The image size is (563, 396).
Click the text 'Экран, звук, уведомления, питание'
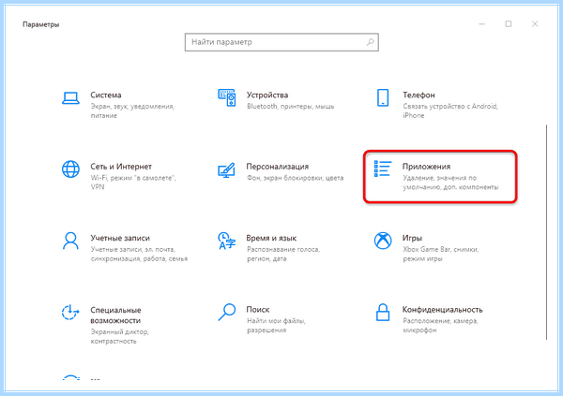[132, 111]
